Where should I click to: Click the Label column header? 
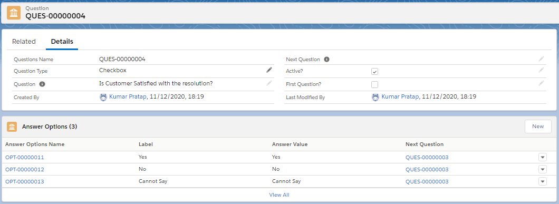tap(146, 144)
